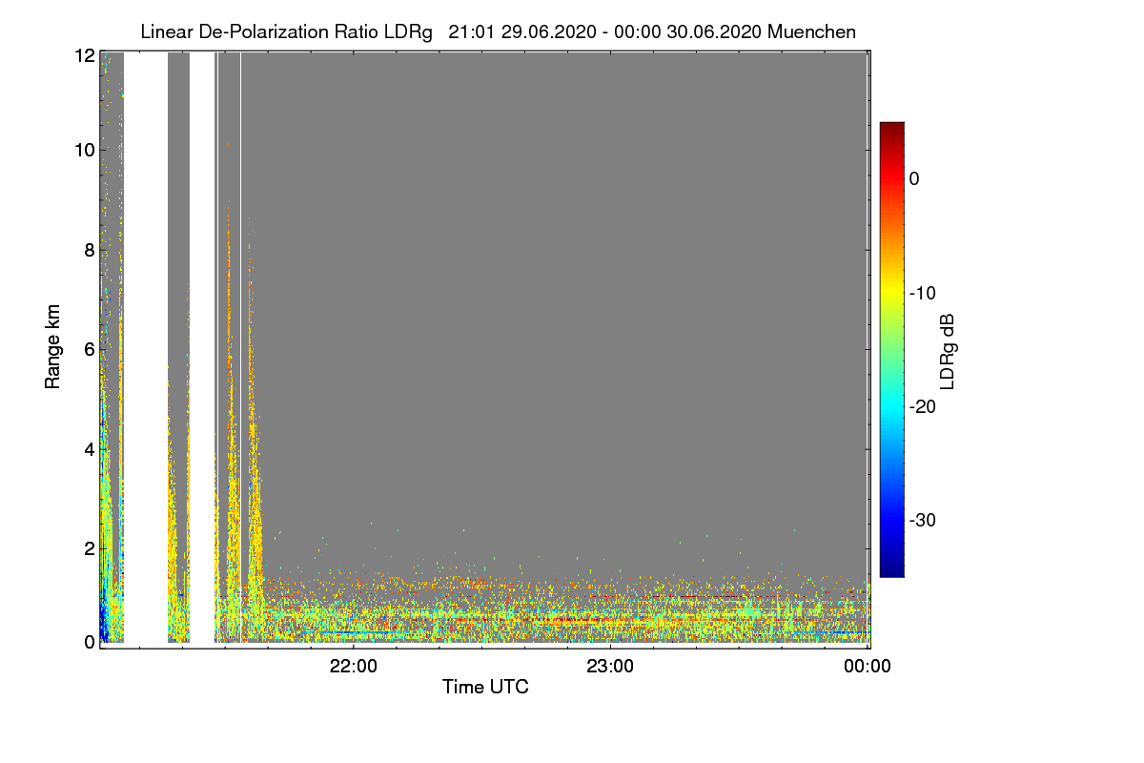This screenshot has height=763, width=1144.
Task: Click the colorbar '-20' dB label
Action: point(924,406)
